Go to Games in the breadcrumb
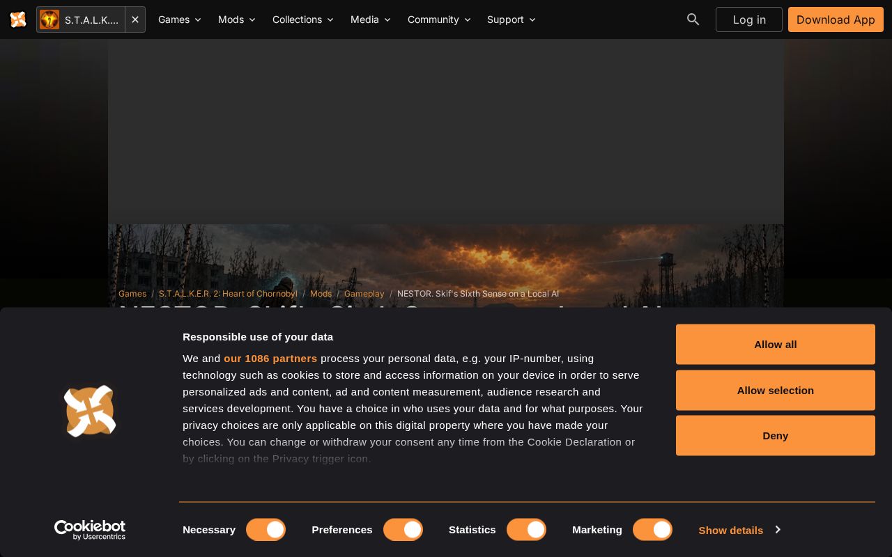Image resolution: width=892 pixels, height=557 pixels. (132, 294)
